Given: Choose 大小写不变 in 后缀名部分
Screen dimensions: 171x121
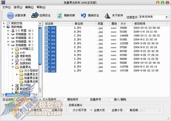Looking at the screenshot, I should click(70, 110).
